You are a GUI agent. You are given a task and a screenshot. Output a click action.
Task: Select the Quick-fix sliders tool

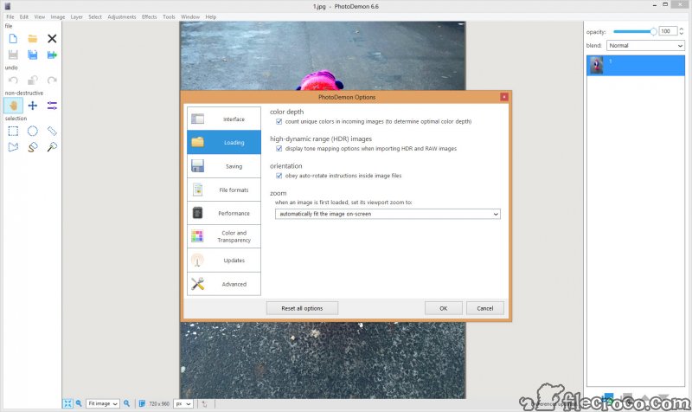point(52,106)
